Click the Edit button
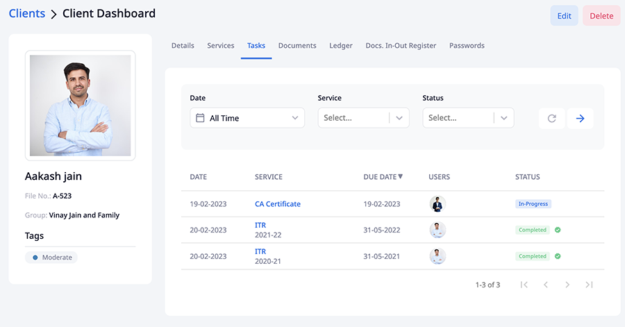 [564, 16]
